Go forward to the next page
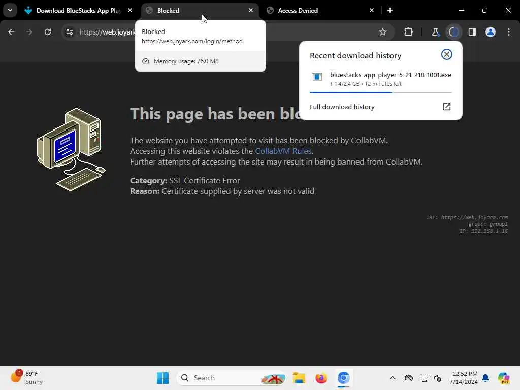 point(29,32)
